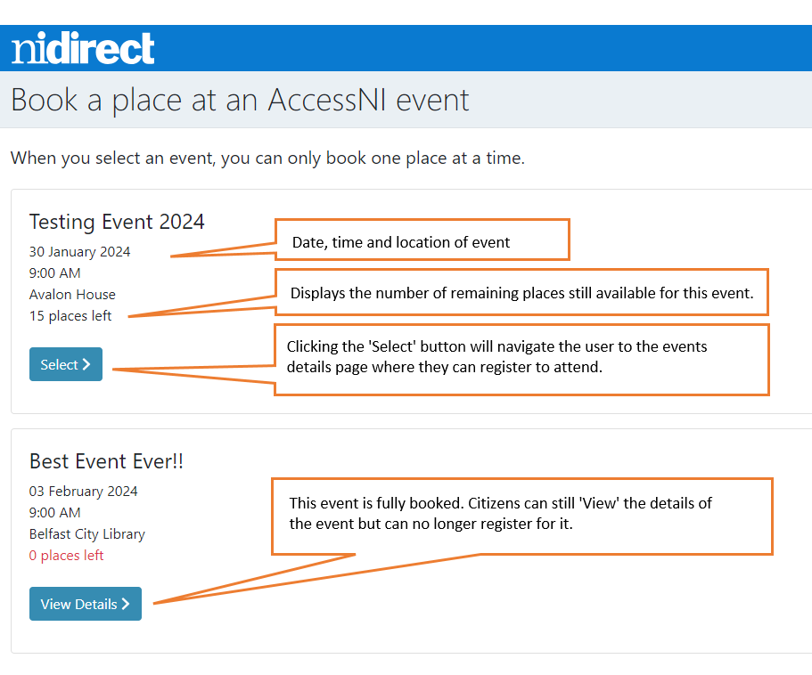Click the date '30 January 2024'
This screenshot has width=812, height=675.
[x=79, y=251]
